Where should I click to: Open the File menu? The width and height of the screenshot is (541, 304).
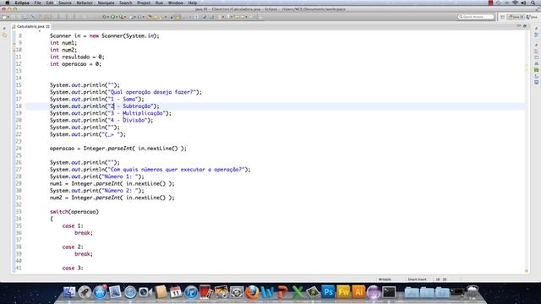[37, 3]
